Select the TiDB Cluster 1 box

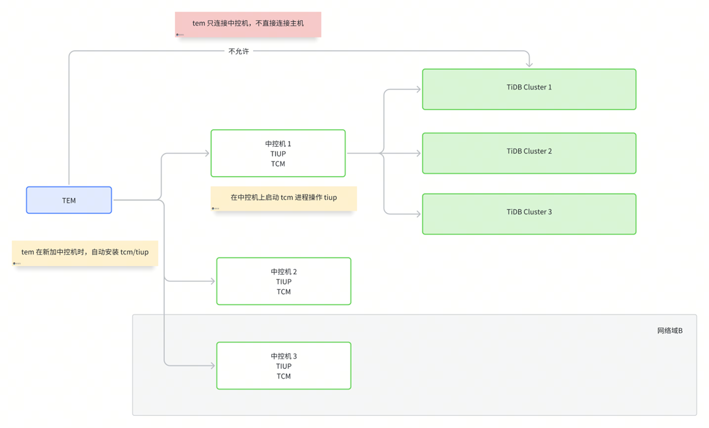pos(529,89)
